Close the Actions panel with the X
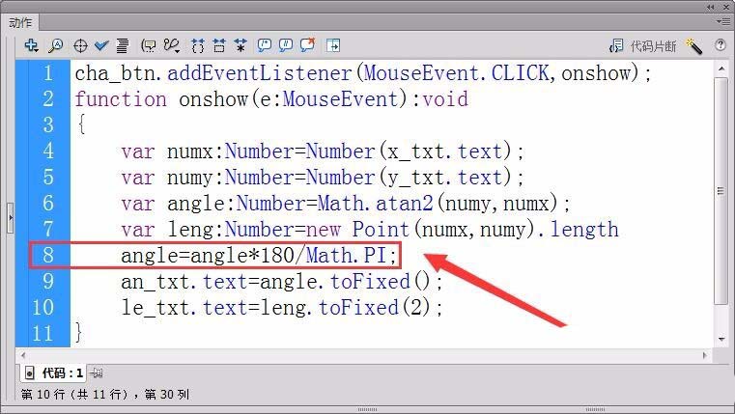 726,7
